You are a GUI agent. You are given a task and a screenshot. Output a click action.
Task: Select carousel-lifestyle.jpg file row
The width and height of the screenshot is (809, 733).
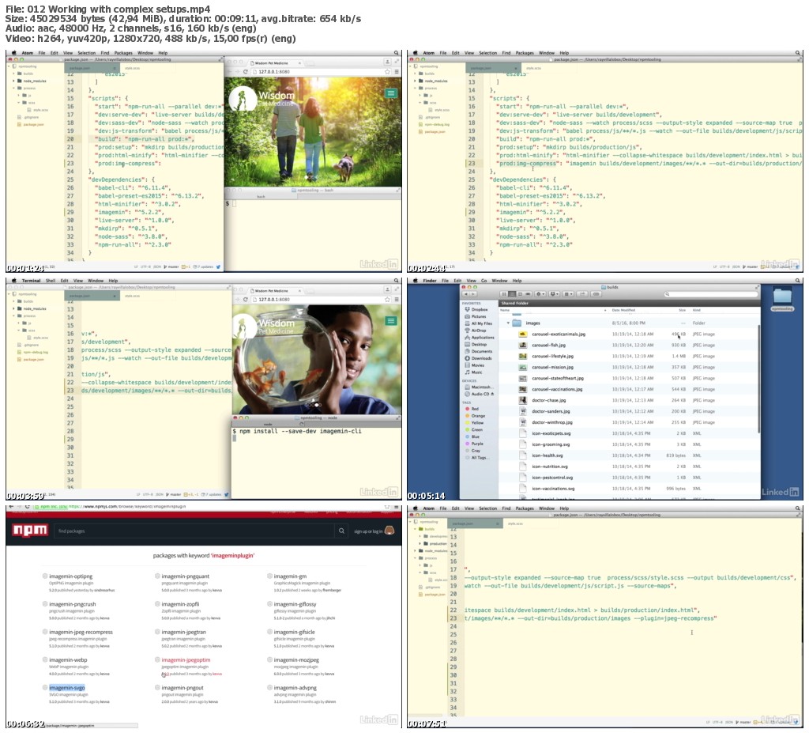tap(630, 357)
